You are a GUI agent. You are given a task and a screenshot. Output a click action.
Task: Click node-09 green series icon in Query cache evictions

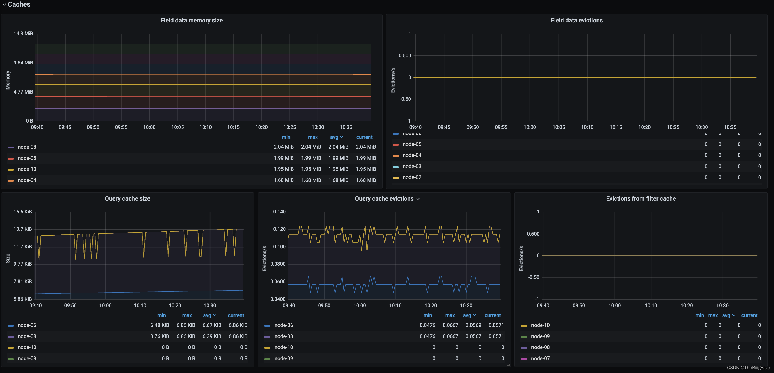tap(267, 359)
